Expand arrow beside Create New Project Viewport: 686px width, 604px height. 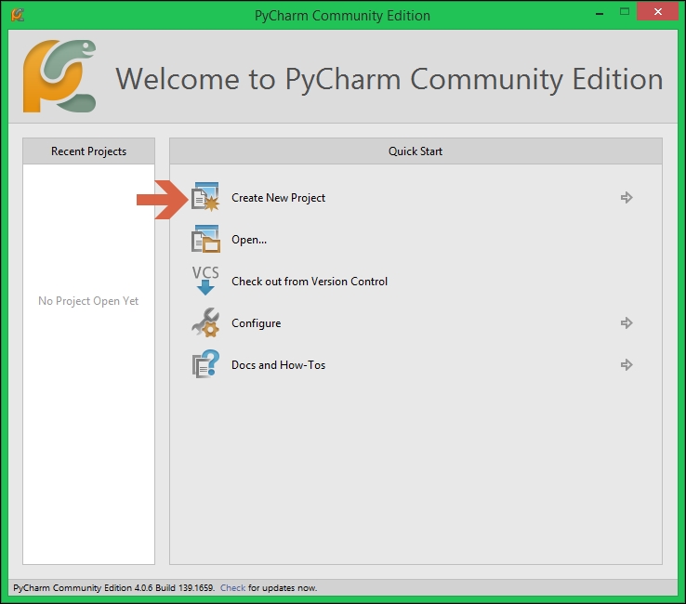[627, 197]
